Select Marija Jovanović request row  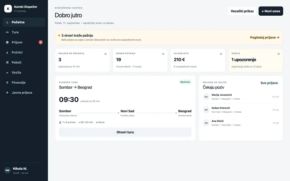point(241,97)
